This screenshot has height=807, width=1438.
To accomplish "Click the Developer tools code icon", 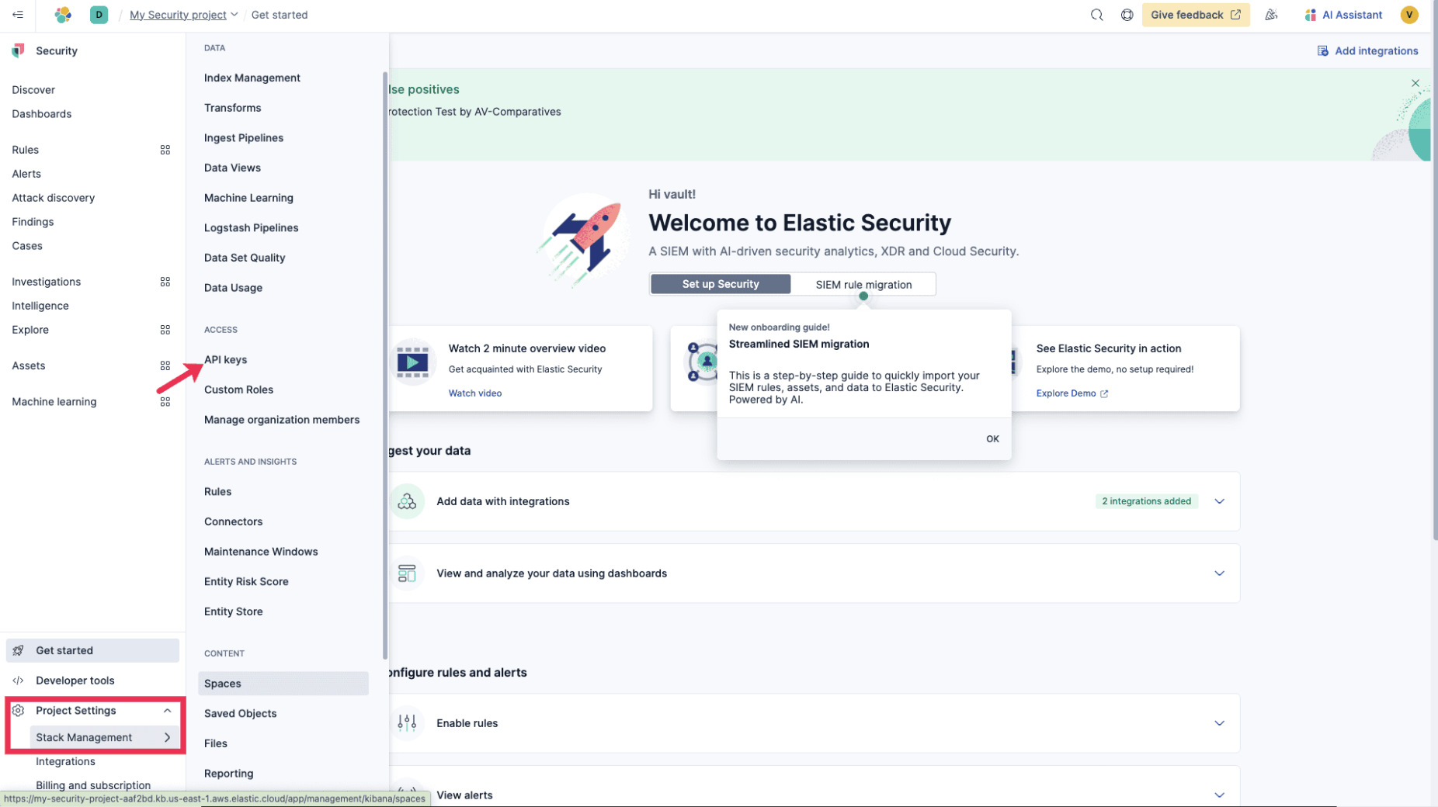I will (18, 681).
